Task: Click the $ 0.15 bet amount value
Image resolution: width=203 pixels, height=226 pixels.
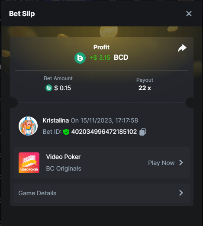Action: pyautogui.click(x=62, y=88)
